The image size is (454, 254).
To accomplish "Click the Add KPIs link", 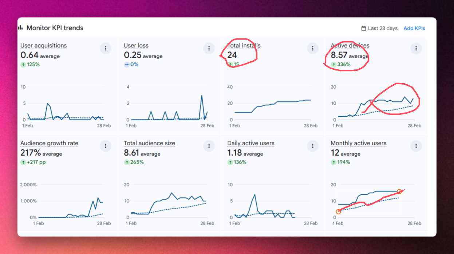I will (414, 28).
